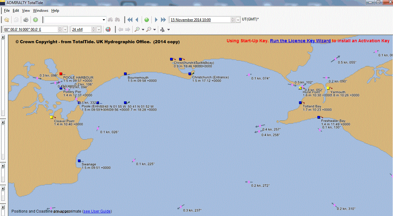
Task: Select the yellow Cleavel Point station marker
Action: pos(51,117)
